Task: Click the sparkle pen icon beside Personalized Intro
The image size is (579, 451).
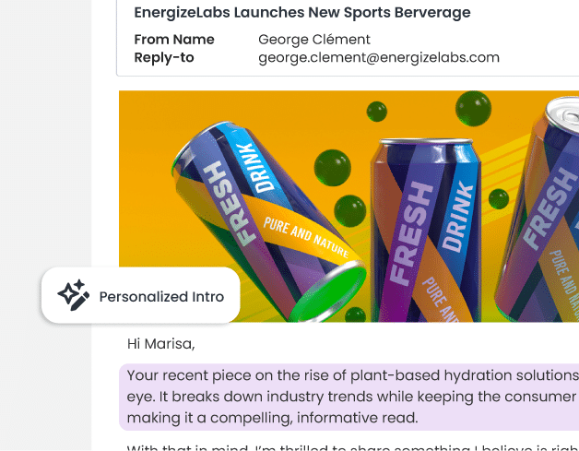Action: click(74, 296)
